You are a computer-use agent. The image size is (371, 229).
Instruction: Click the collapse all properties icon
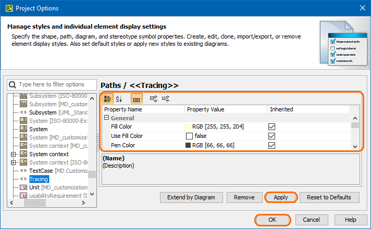(166, 98)
